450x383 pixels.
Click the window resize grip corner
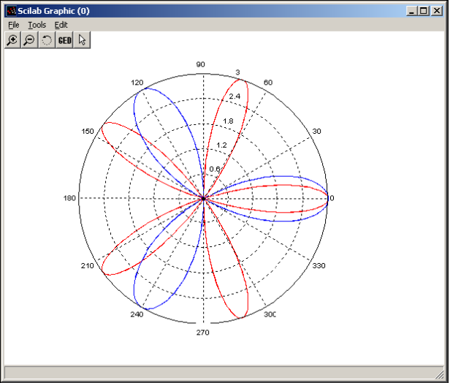pyautogui.click(x=439, y=374)
